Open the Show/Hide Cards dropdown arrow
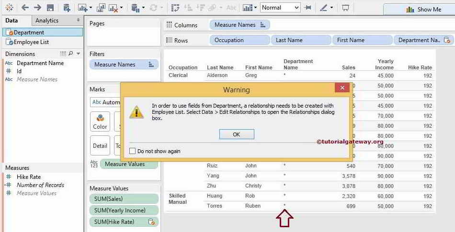This screenshot has height=232, width=455. pos(255,8)
